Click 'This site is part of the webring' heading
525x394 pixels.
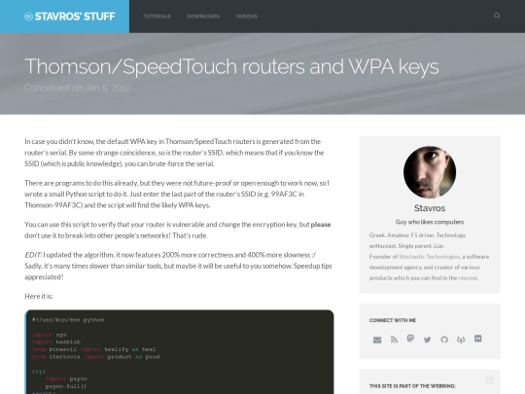(x=412, y=386)
